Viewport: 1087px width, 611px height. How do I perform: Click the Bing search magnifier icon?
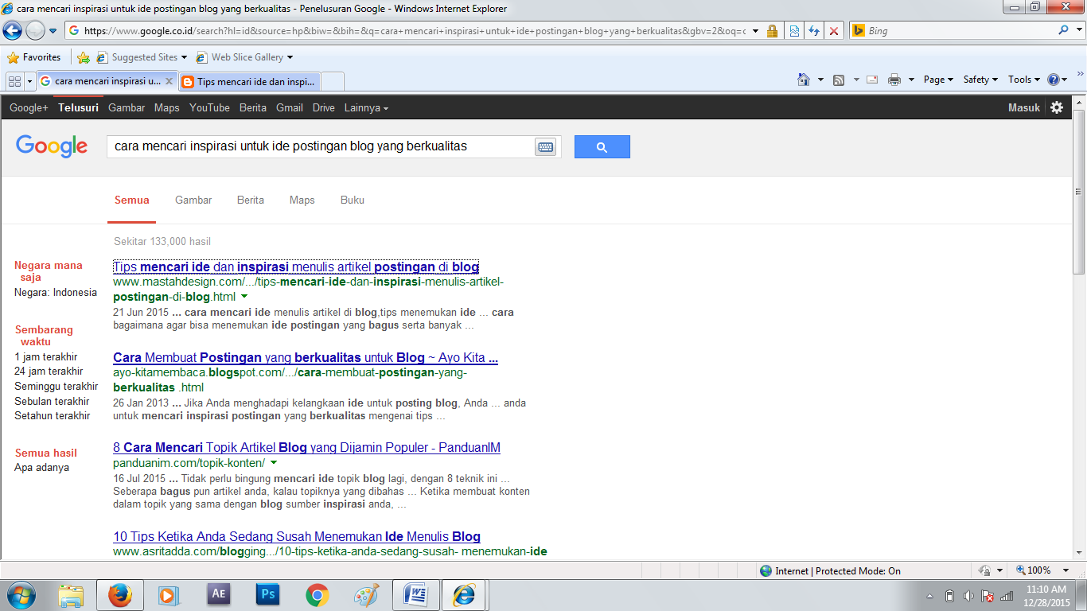click(x=1064, y=30)
